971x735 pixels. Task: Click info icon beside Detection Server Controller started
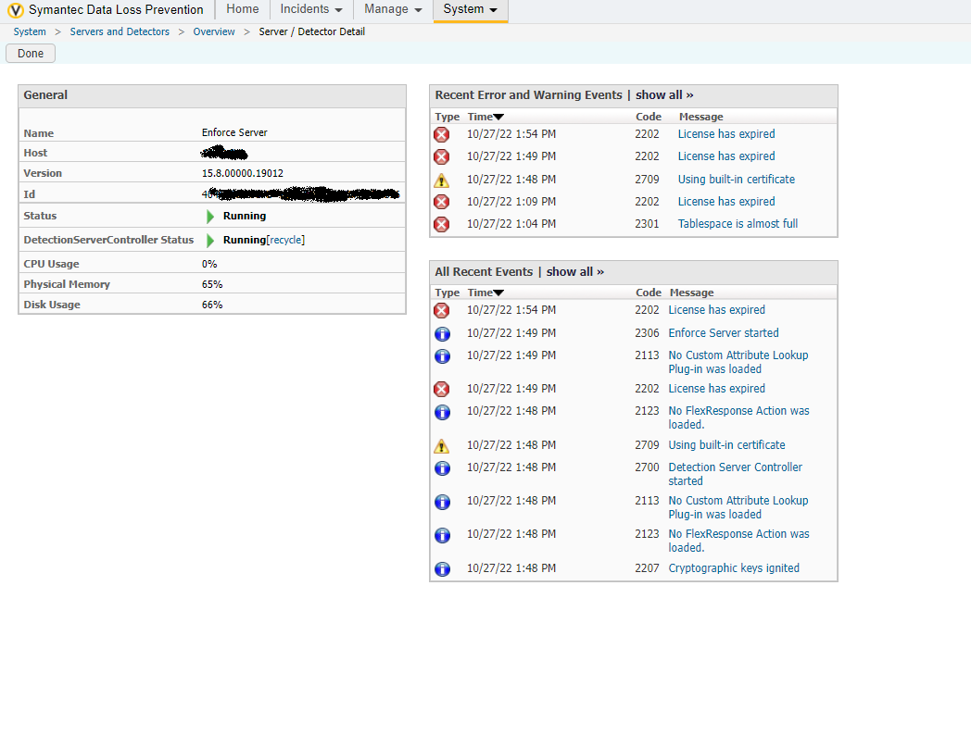442,468
